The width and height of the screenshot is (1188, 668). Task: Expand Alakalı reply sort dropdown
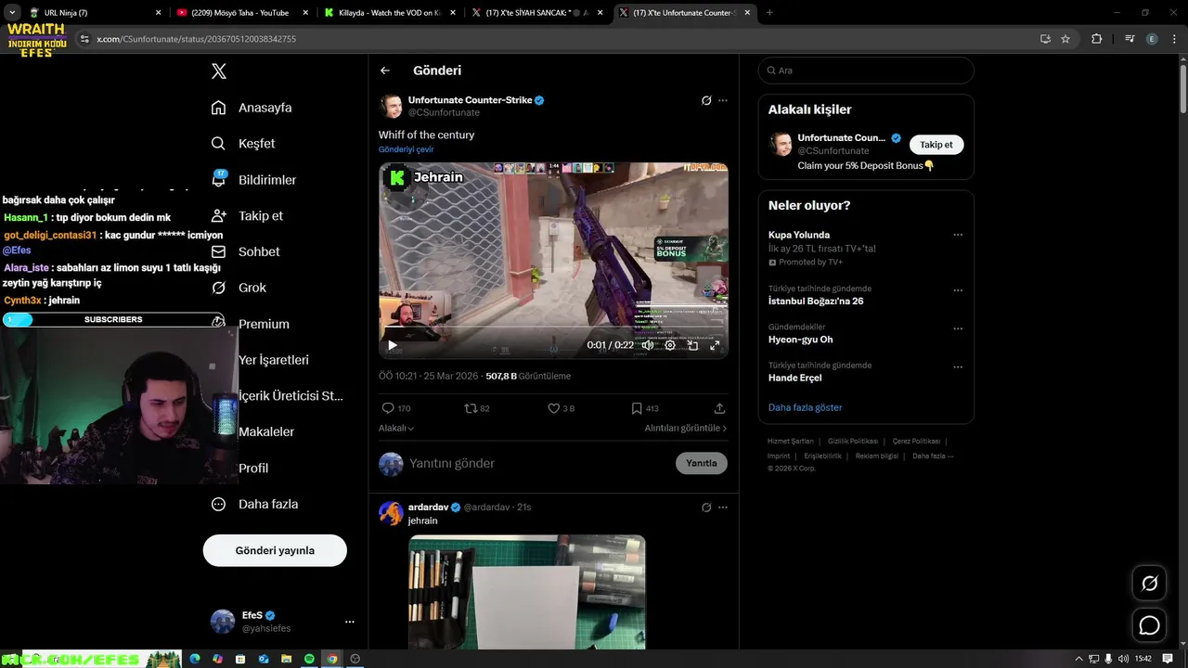click(x=396, y=429)
